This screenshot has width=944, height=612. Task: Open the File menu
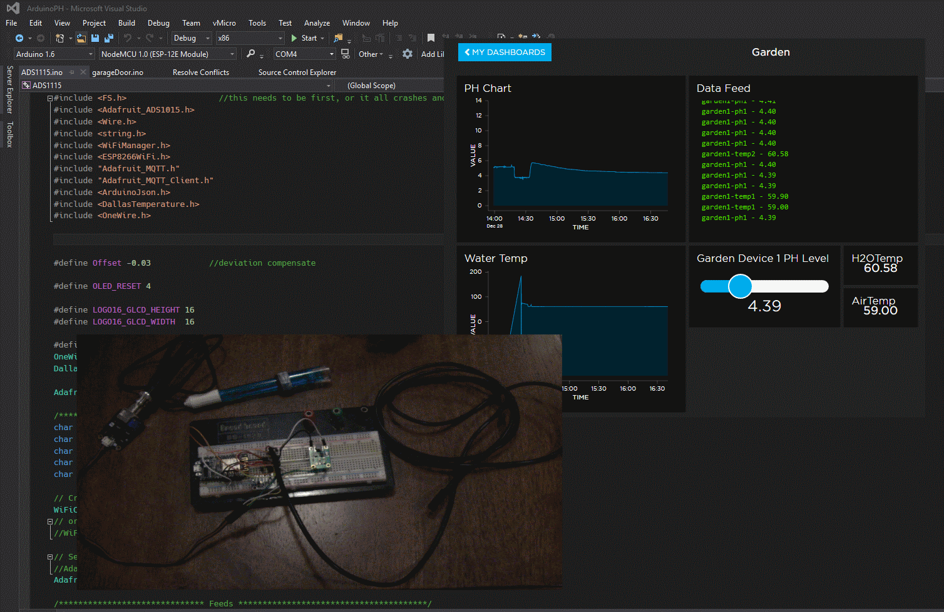(11, 23)
